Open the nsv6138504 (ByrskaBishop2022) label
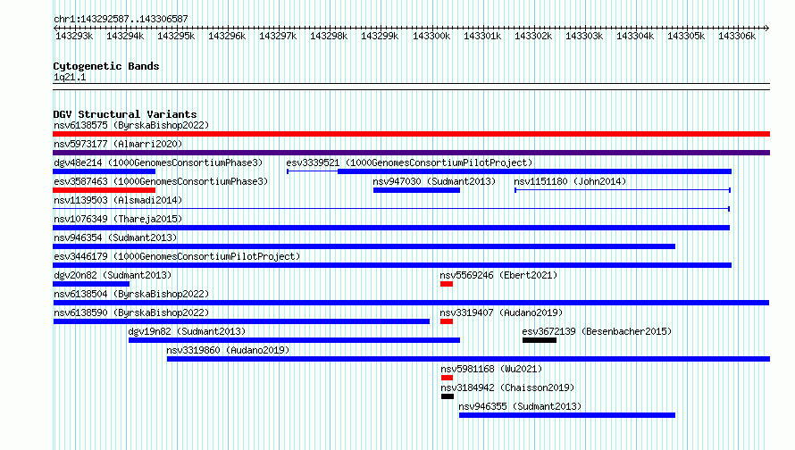Screen dimensions: 795x450 pos(131,294)
